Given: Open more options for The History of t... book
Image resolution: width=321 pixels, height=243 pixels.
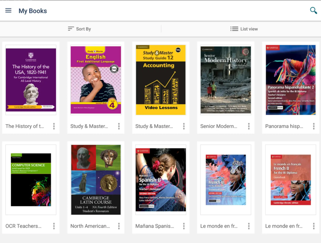Looking at the screenshot, I should [54, 126].
